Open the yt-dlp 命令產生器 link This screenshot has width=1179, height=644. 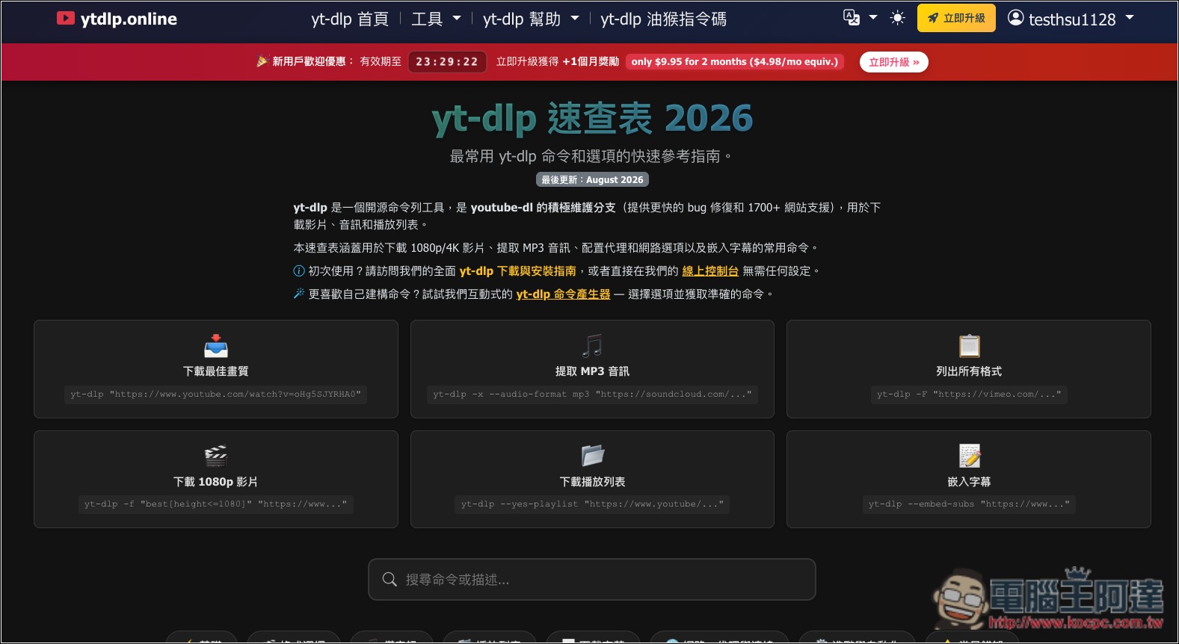563,294
